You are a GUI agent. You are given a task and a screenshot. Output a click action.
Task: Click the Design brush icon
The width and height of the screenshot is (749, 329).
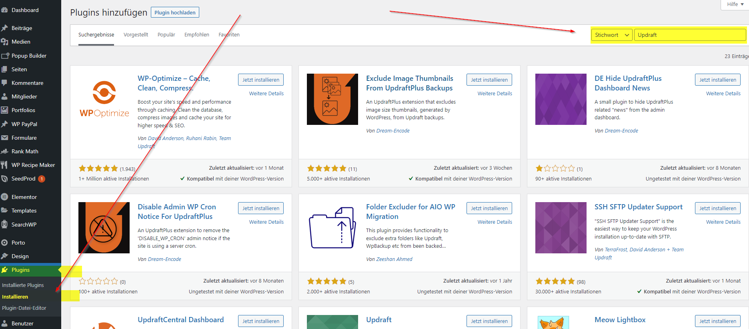(5, 256)
